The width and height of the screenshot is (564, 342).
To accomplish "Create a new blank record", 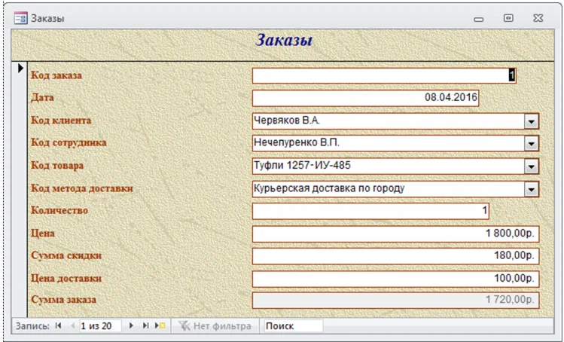I will 160,326.
